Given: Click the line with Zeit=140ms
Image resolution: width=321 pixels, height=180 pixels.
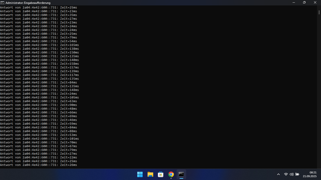Looking at the screenshot, I should point(39,60).
